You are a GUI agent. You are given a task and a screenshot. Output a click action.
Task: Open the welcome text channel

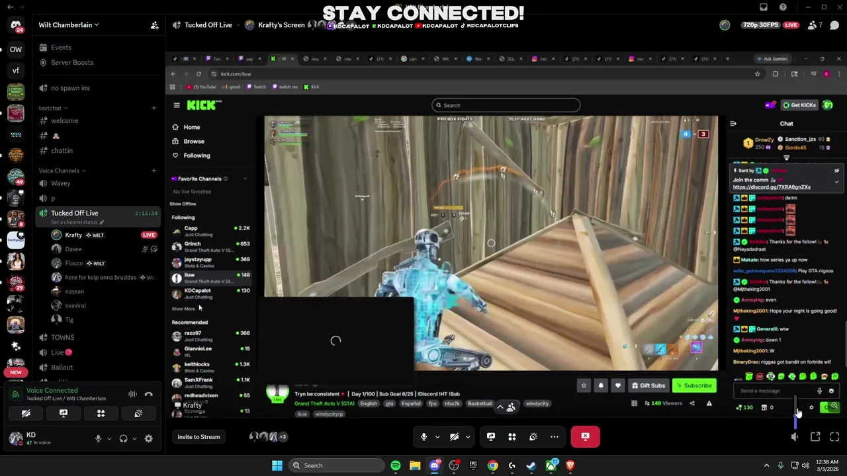[64, 120]
